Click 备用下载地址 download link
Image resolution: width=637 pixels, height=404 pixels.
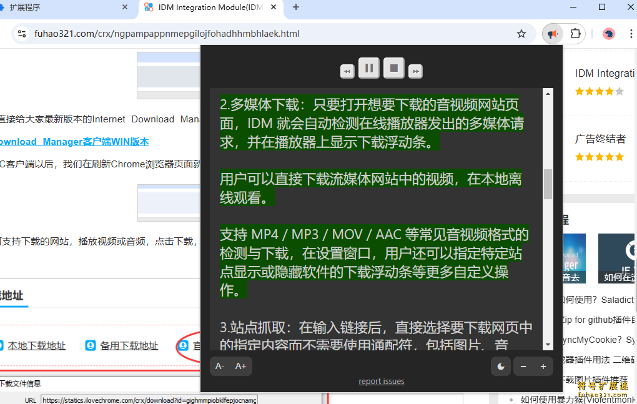129,346
